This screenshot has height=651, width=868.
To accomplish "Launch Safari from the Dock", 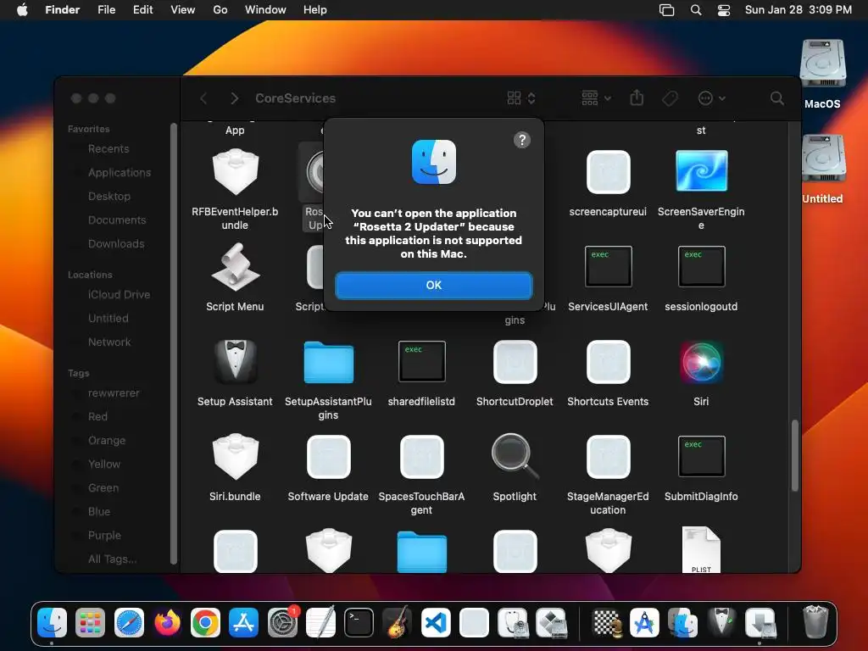I will pyautogui.click(x=129, y=623).
